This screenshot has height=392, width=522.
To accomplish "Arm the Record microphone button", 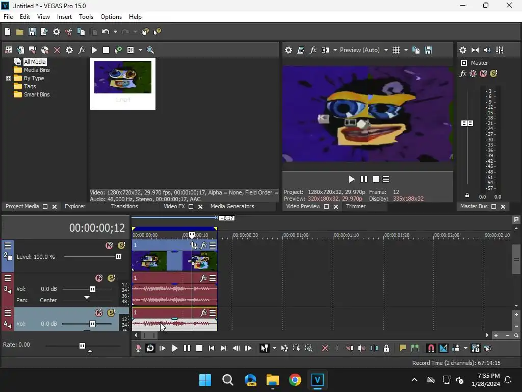I will 138,348.
